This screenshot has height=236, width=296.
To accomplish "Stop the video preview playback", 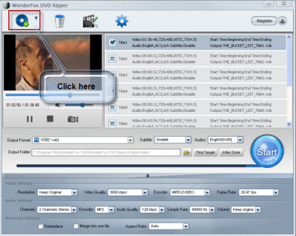I will tap(50, 119).
